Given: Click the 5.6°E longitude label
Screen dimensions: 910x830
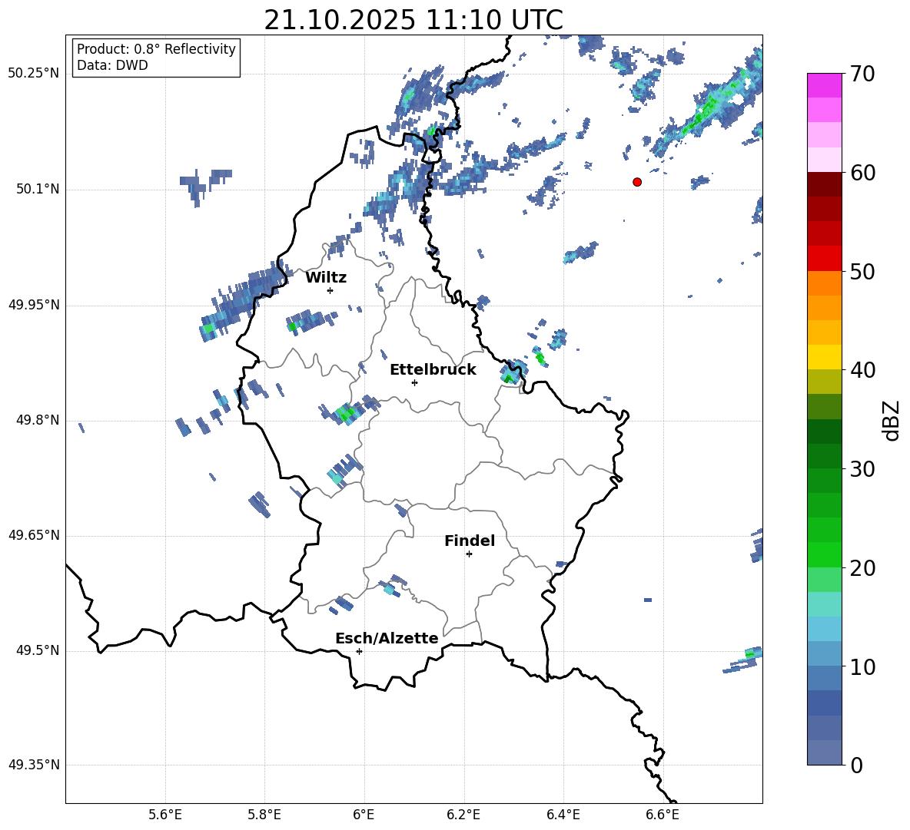Looking at the screenshot, I should (x=165, y=815).
